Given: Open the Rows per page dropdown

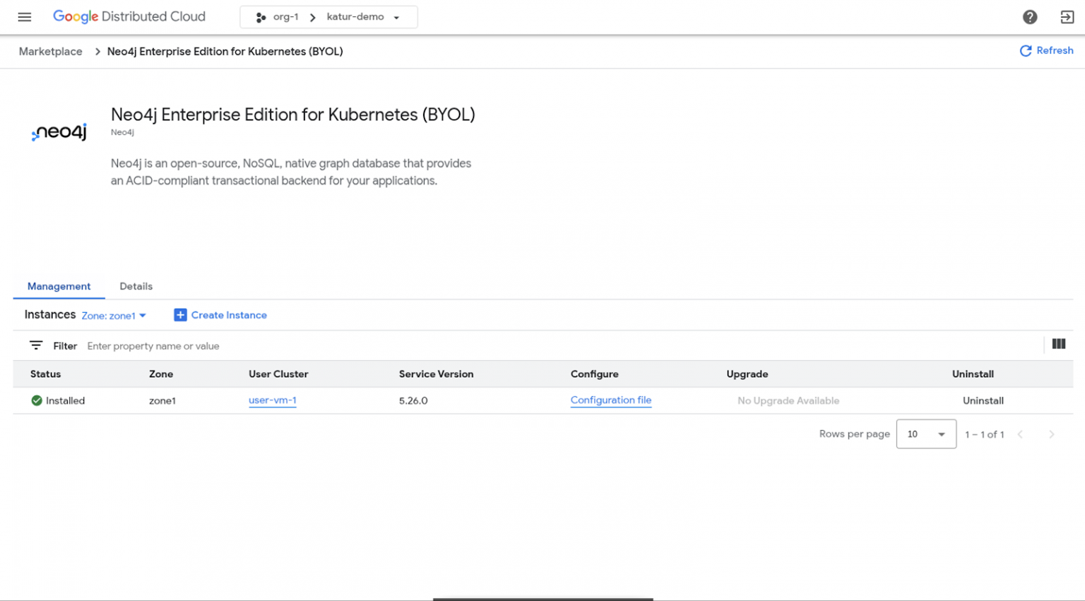Looking at the screenshot, I should tap(925, 434).
